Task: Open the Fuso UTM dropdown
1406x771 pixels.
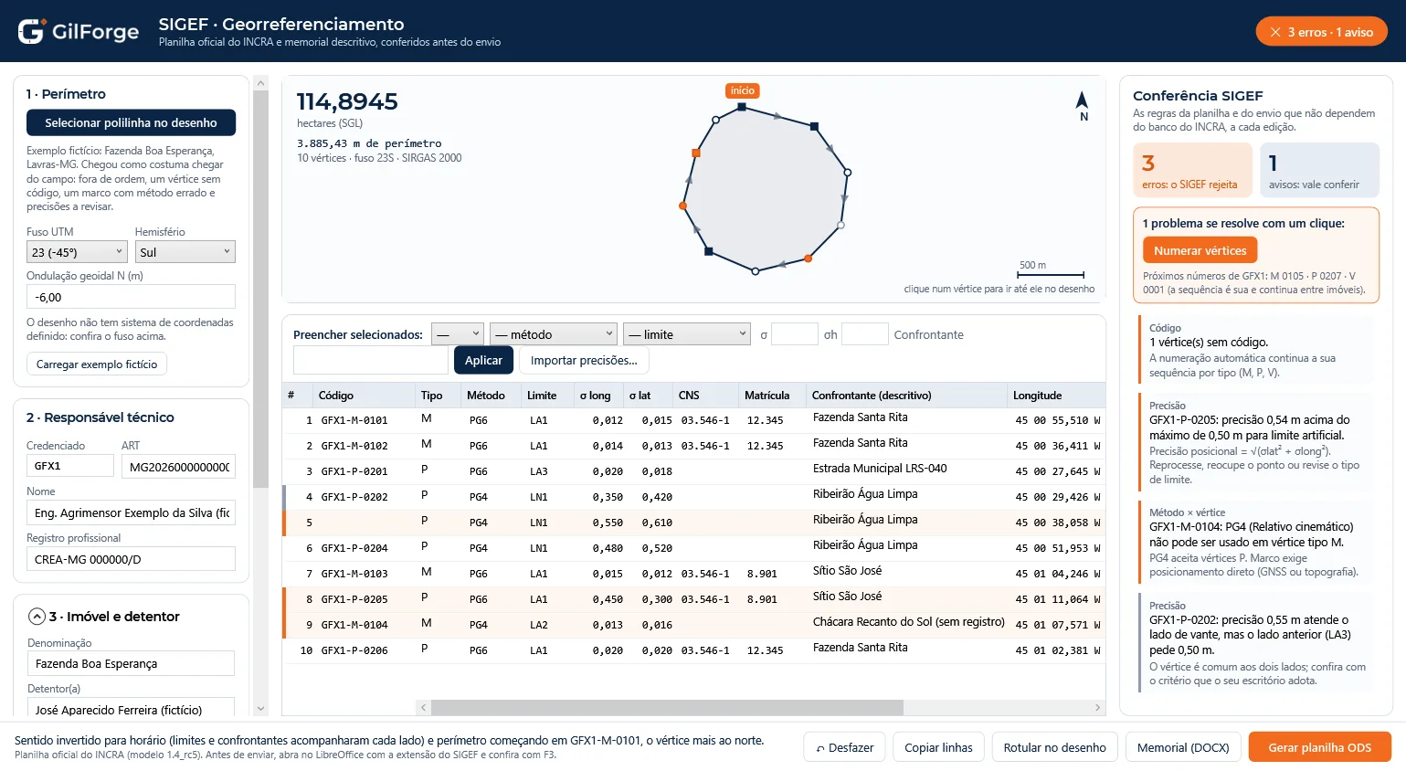Action: pyautogui.click(x=77, y=251)
